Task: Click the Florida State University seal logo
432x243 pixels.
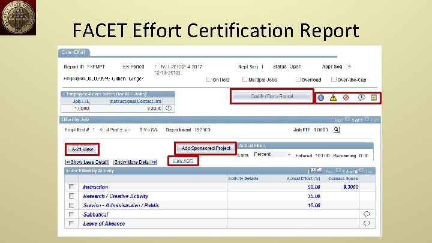Action: coord(18,17)
